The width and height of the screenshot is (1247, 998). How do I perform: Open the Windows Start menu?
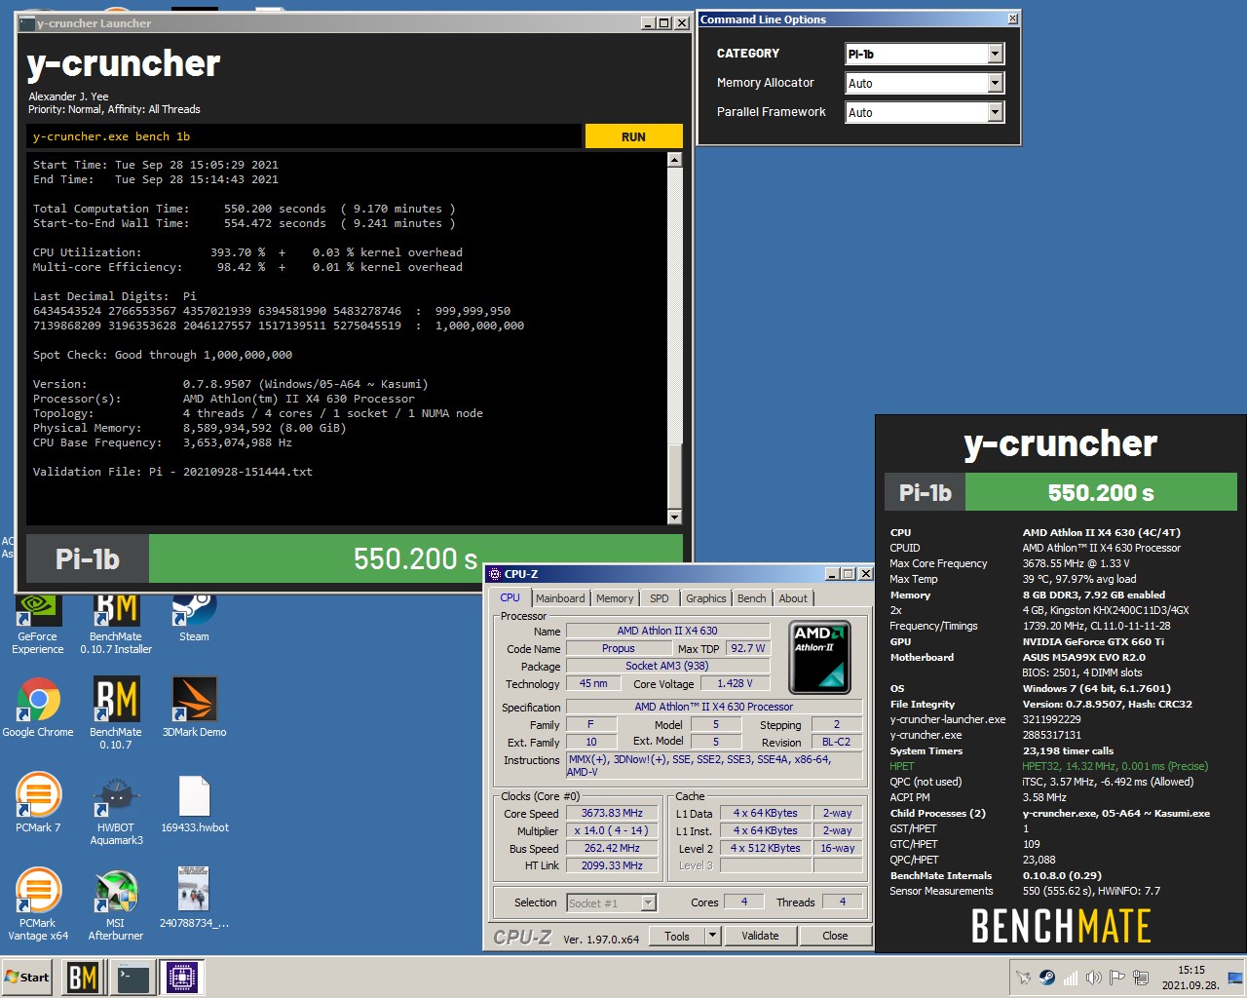(x=27, y=977)
